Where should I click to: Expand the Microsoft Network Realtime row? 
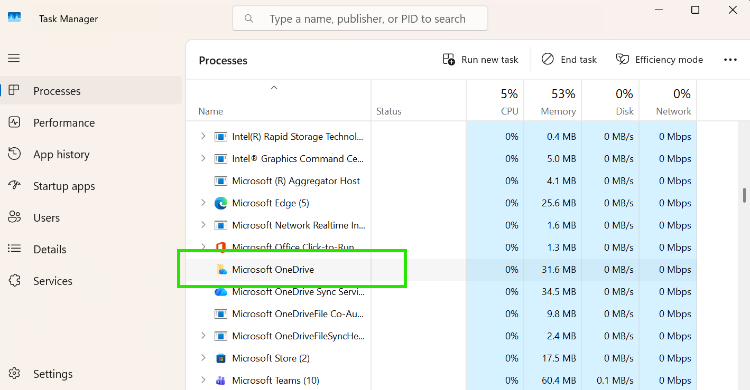point(203,225)
